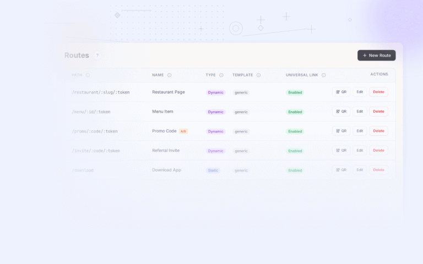The image size is (423, 264).
Task: Click the info icon next to Type column
Action: (x=221, y=75)
